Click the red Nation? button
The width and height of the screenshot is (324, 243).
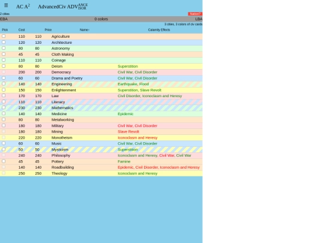(195, 14)
